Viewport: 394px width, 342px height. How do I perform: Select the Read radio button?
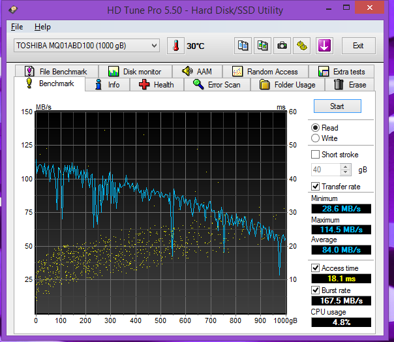point(315,128)
